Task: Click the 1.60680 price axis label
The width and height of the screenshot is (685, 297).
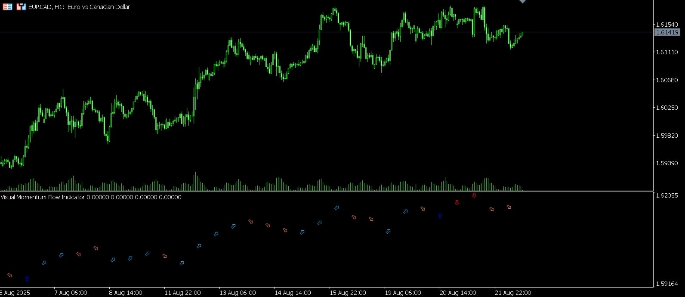Action: coord(667,80)
